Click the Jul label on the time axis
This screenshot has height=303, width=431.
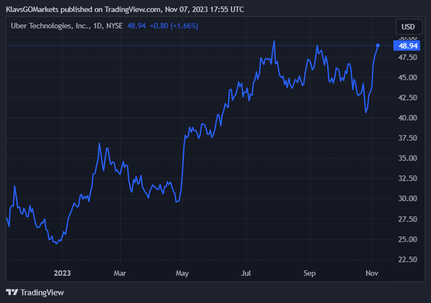pos(246,273)
